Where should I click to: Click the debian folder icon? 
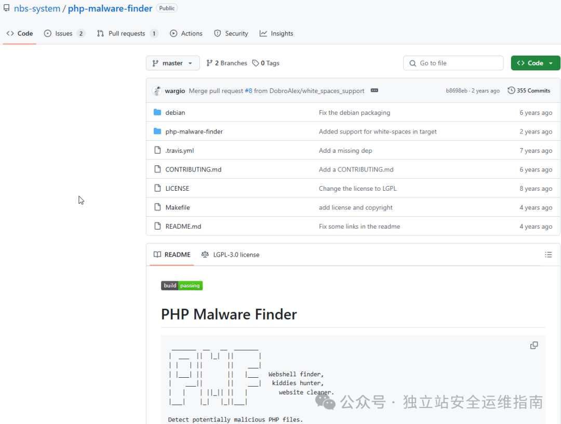(157, 112)
